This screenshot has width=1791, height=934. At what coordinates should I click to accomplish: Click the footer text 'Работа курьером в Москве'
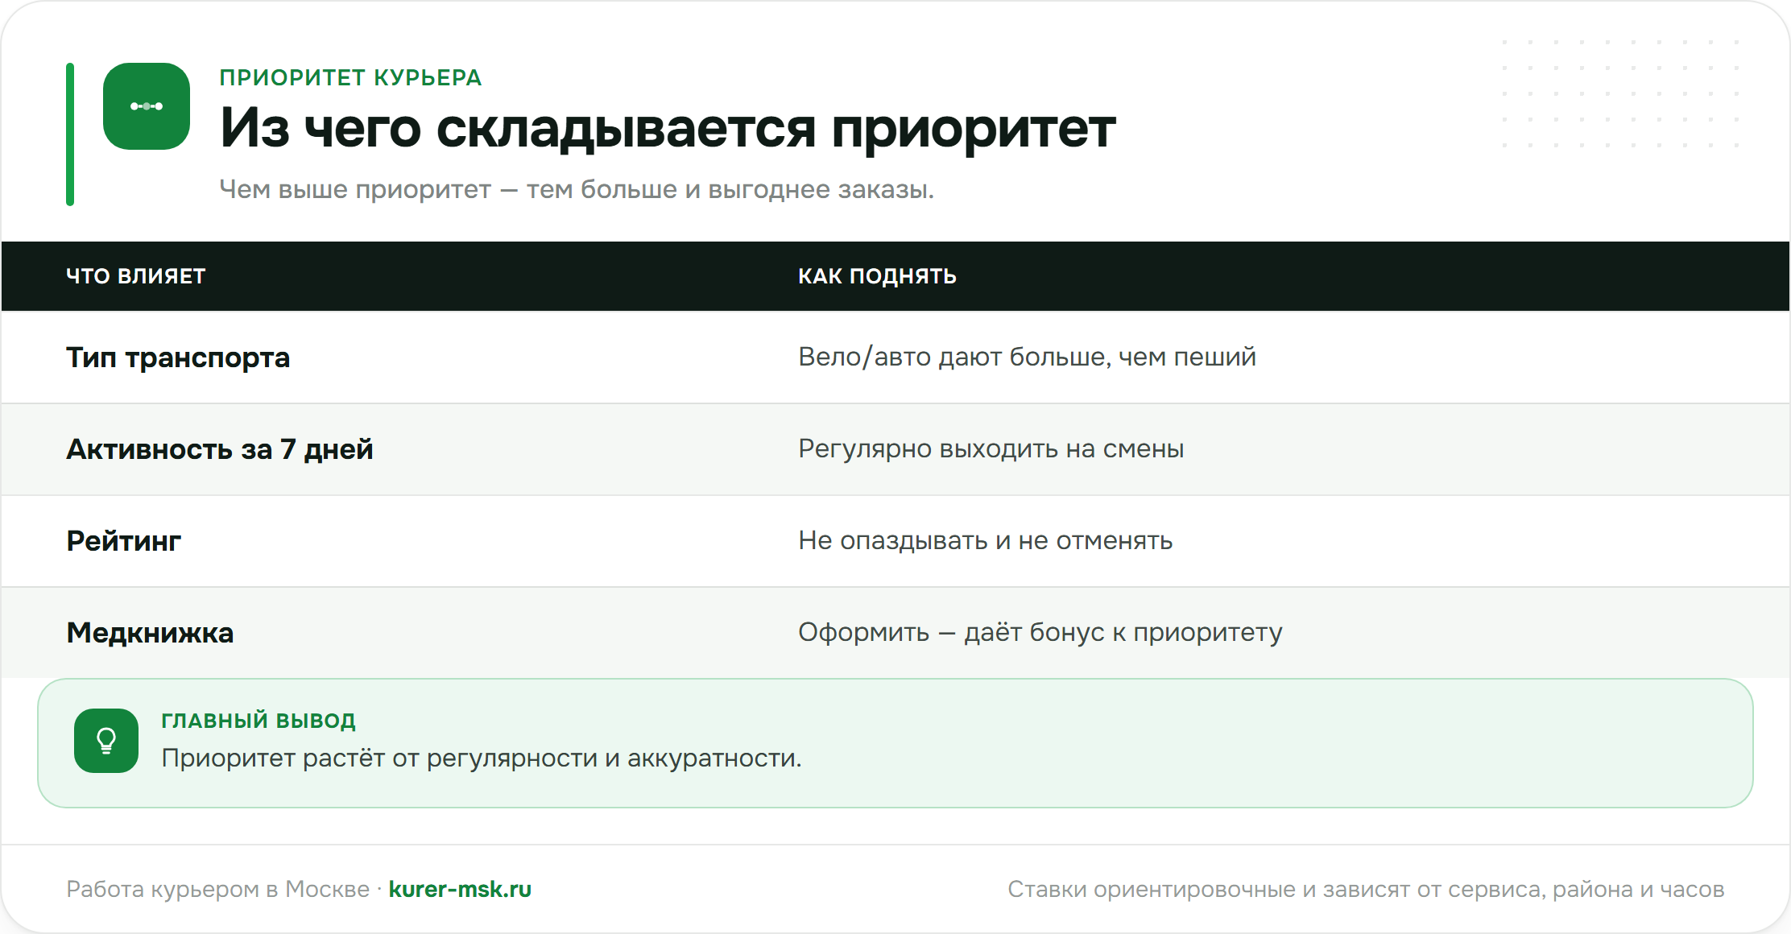pos(217,889)
